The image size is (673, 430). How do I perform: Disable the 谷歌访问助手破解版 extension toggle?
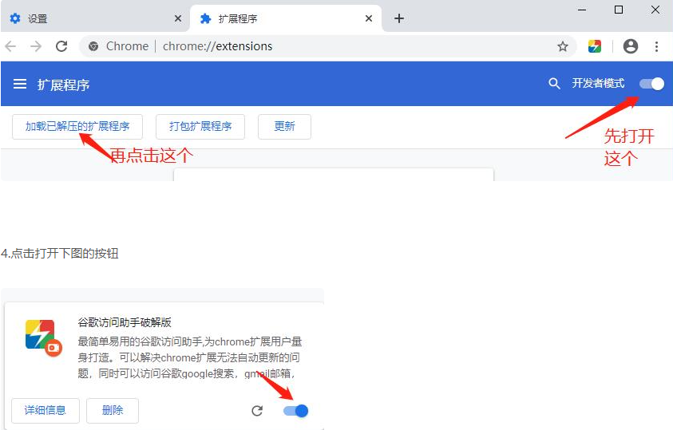[x=295, y=411]
